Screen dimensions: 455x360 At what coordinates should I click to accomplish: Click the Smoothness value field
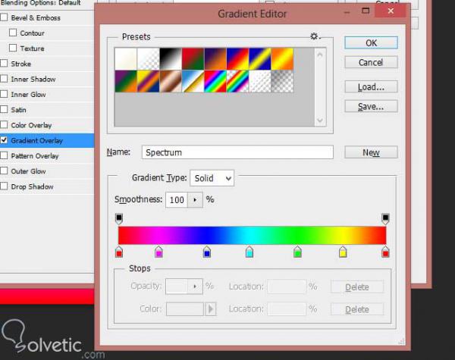[x=177, y=200]
